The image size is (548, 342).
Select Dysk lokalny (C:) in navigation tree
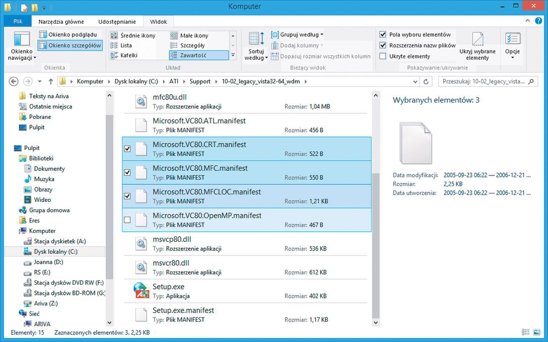pyautogui.click(x=55, y=252)
